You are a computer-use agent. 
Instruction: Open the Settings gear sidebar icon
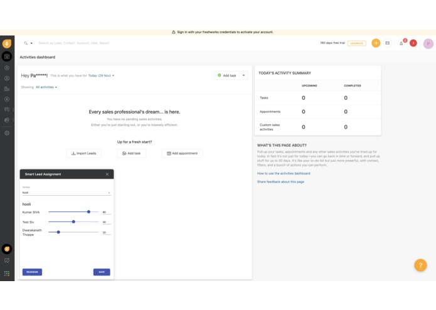point(7,133)
